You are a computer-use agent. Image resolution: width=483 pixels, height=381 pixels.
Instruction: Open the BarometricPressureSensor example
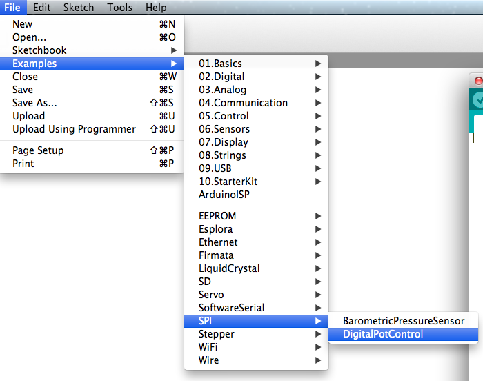pyautogui.click(x=403, y=321)
